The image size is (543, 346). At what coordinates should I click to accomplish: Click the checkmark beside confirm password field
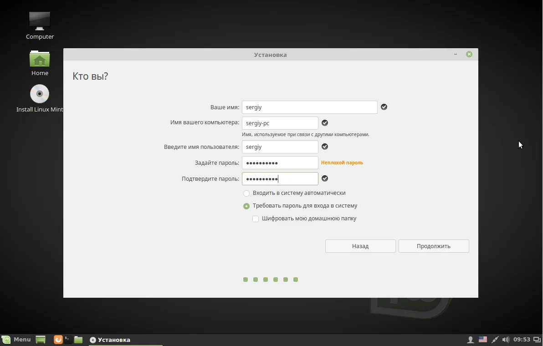pyautogui.click(x=324, y=178)
